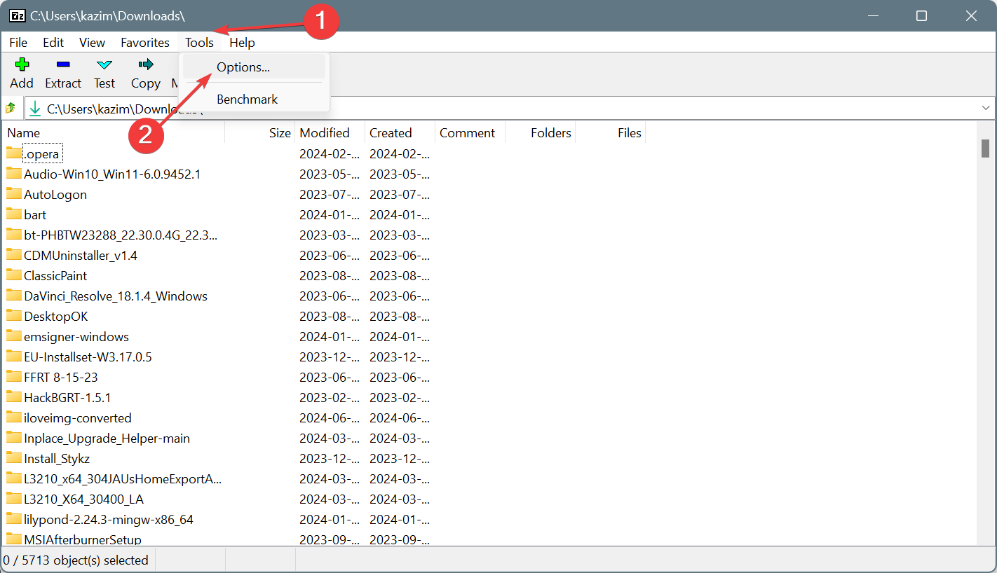Viewport: 997px width, 573px height.
Task: Click the 7-Zip icon in title bar
Action: click(17, 15)
